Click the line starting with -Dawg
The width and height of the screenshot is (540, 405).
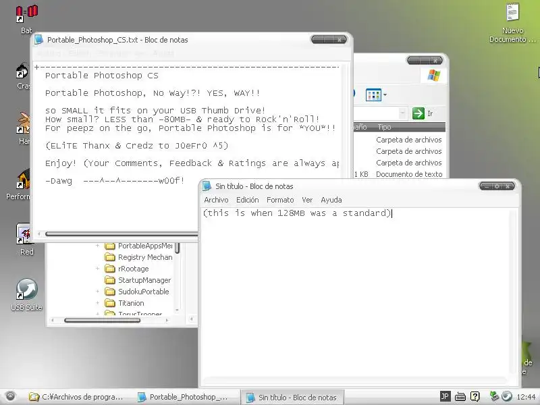tap(115, 180)
